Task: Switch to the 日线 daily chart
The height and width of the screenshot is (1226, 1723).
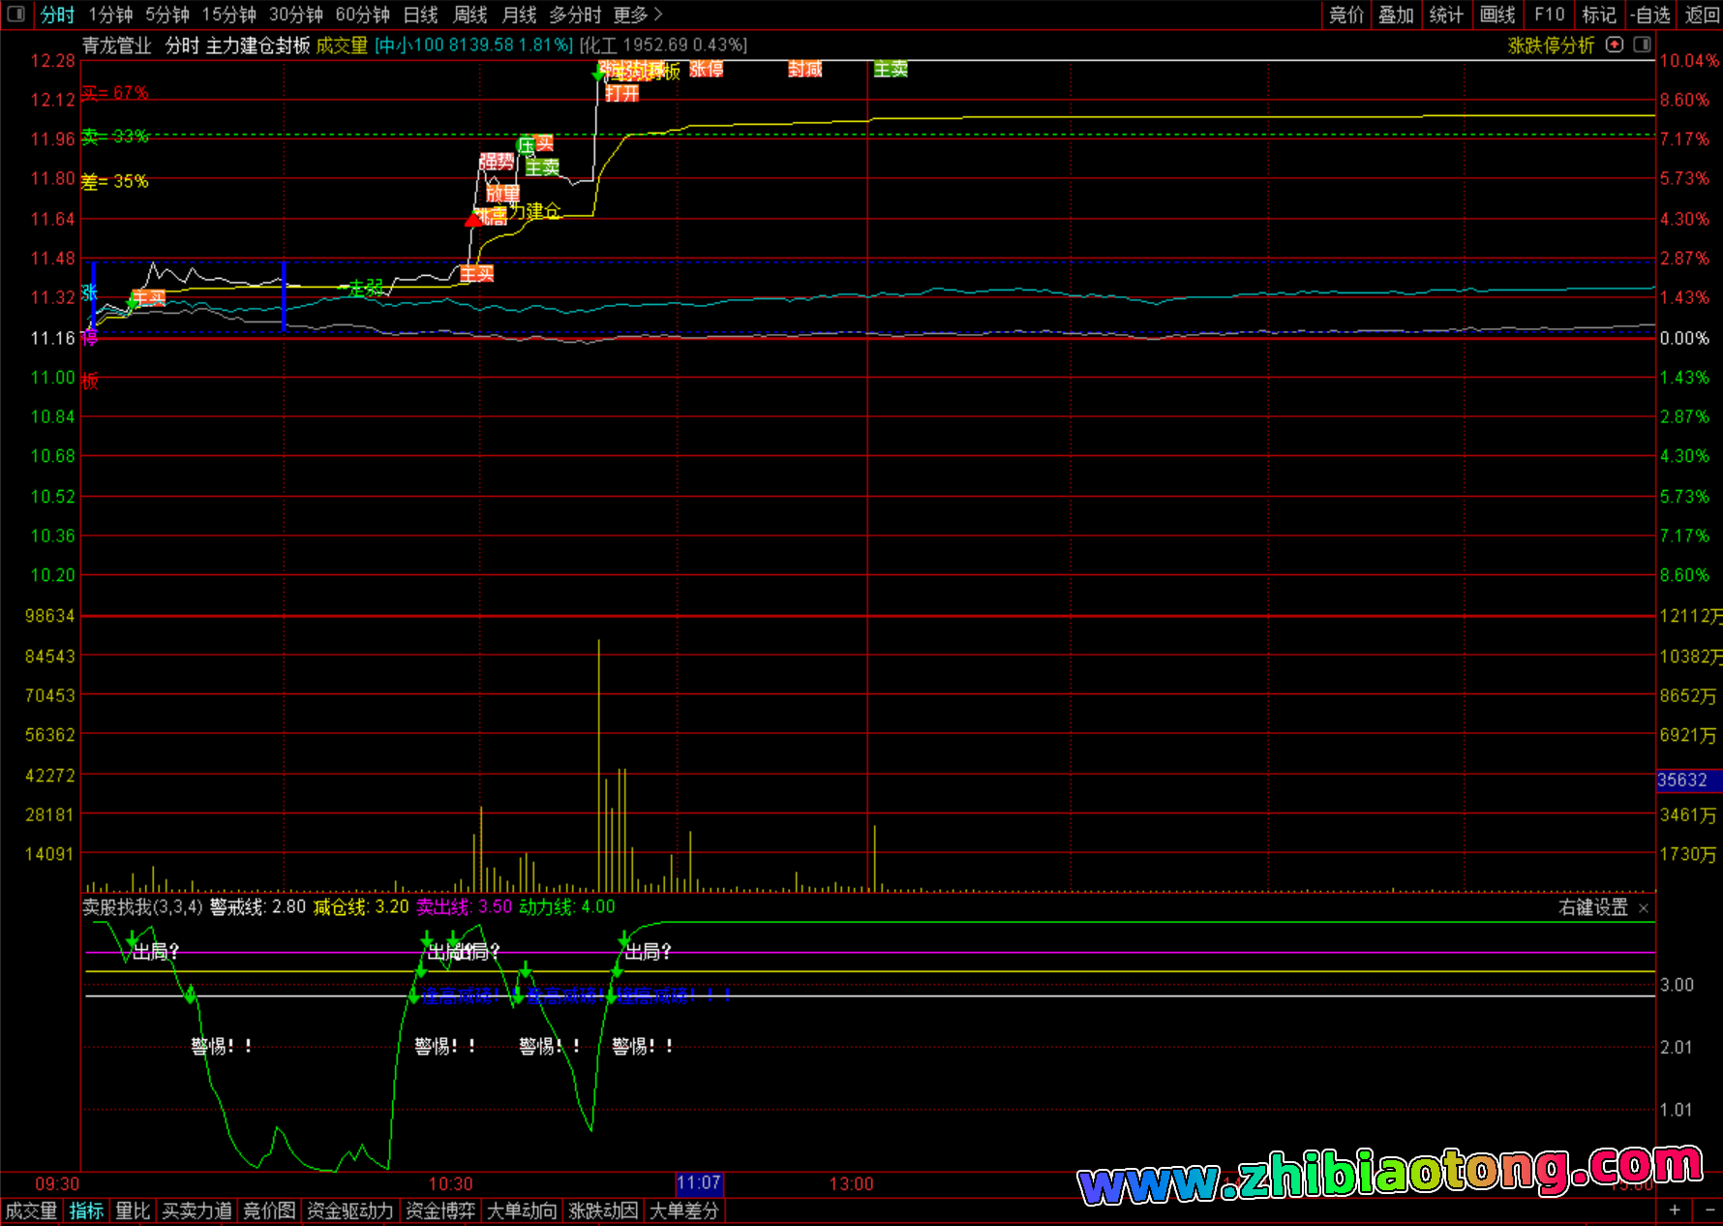Action: [420, 15]
